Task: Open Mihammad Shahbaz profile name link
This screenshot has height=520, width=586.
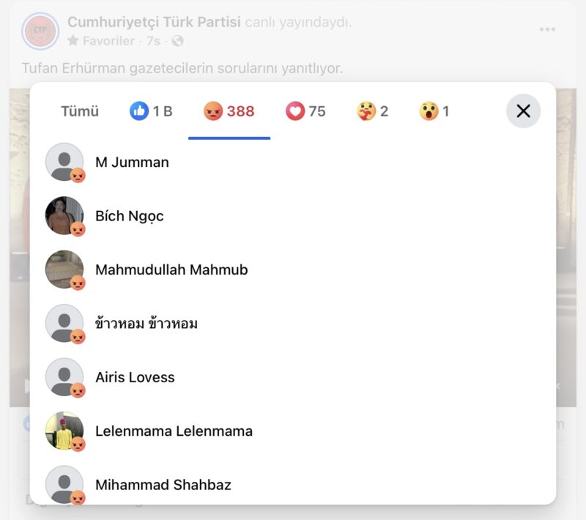Action: (x=163, y=485)
